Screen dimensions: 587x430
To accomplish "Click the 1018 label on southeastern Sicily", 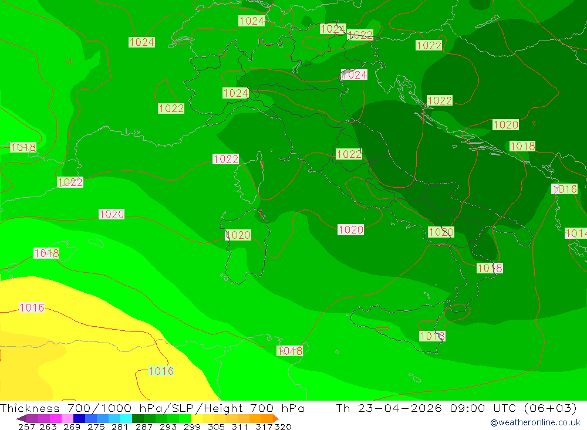I will 433,336.
